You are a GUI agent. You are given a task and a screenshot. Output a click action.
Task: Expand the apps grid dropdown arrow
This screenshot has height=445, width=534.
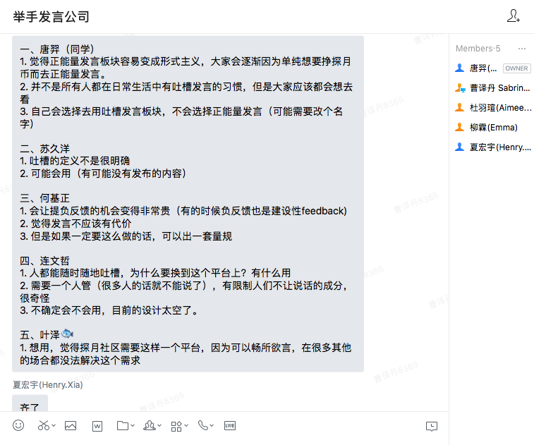(x=186, y=425)
